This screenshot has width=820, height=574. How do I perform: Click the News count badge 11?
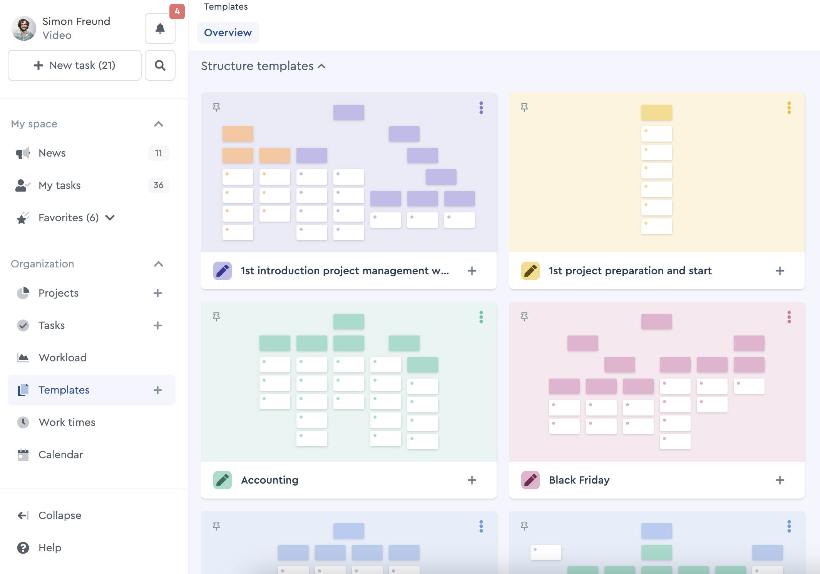[x=159, y=153]
